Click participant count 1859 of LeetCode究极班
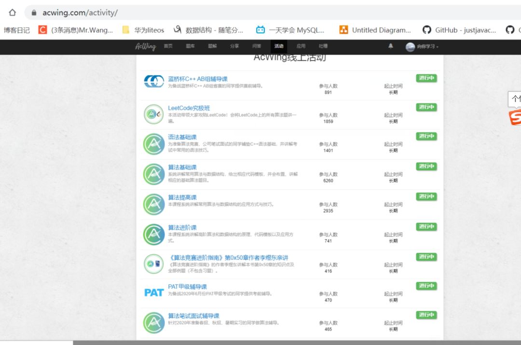 329,122
